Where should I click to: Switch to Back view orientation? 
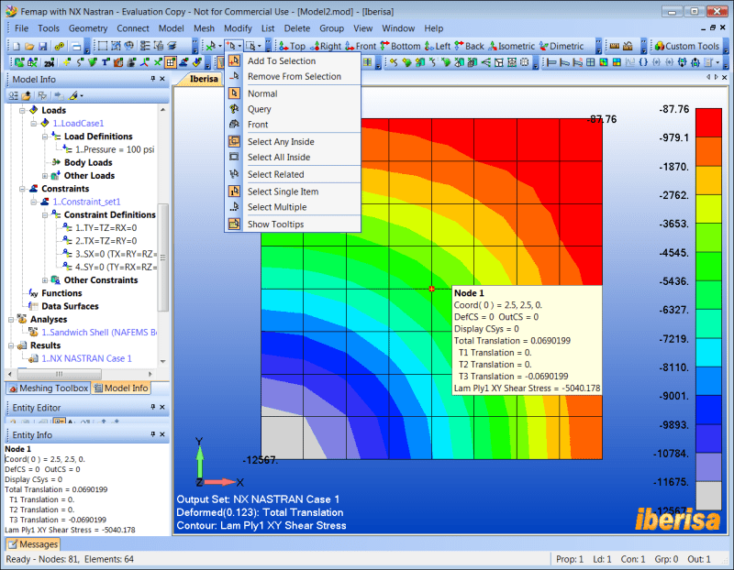(469, 46)
